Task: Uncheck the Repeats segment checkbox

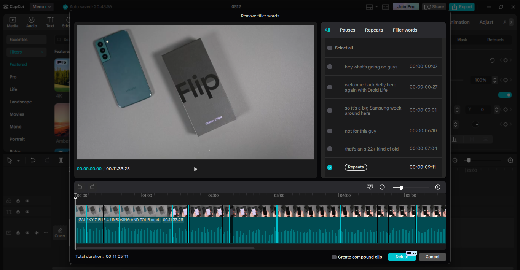Action: (329, 167)
